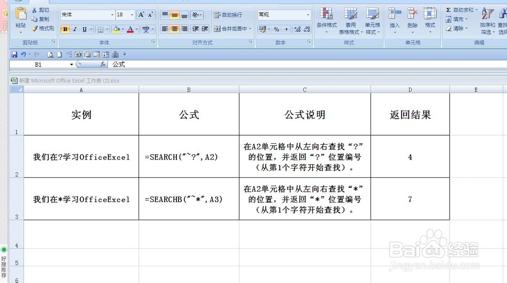Click the accounting number format icon
Screen dimensions: 507x283
tap(263, 29)
